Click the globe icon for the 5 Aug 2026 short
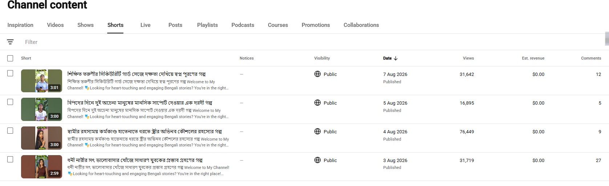 [317, 103]
